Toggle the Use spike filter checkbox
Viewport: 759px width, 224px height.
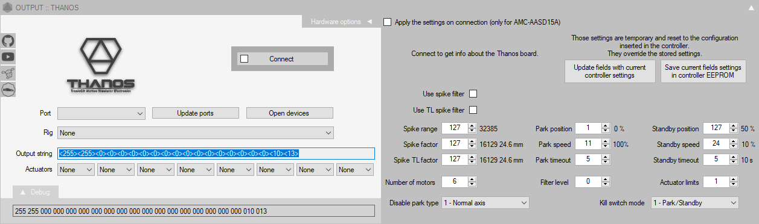point(473,94)
